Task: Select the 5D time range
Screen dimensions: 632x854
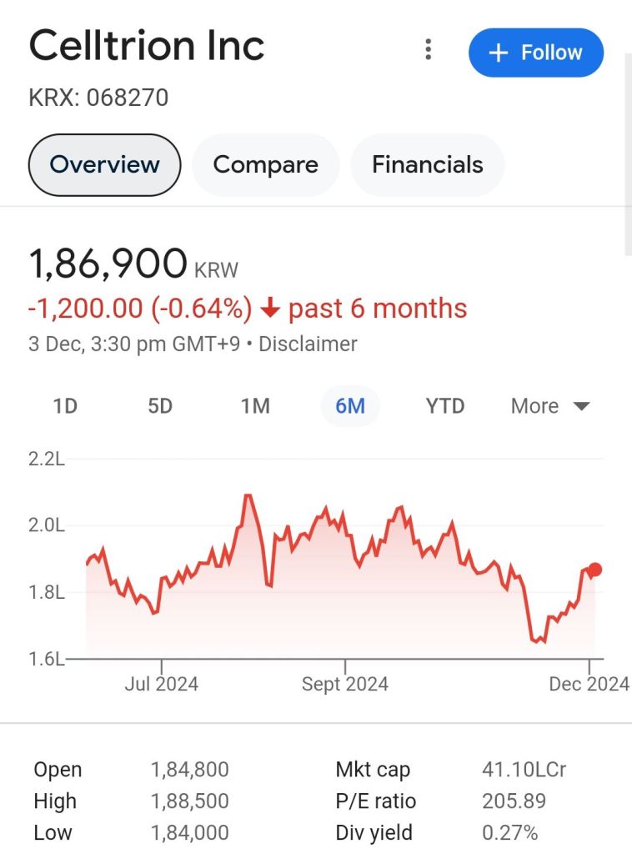Action: [x=160, y=406]
